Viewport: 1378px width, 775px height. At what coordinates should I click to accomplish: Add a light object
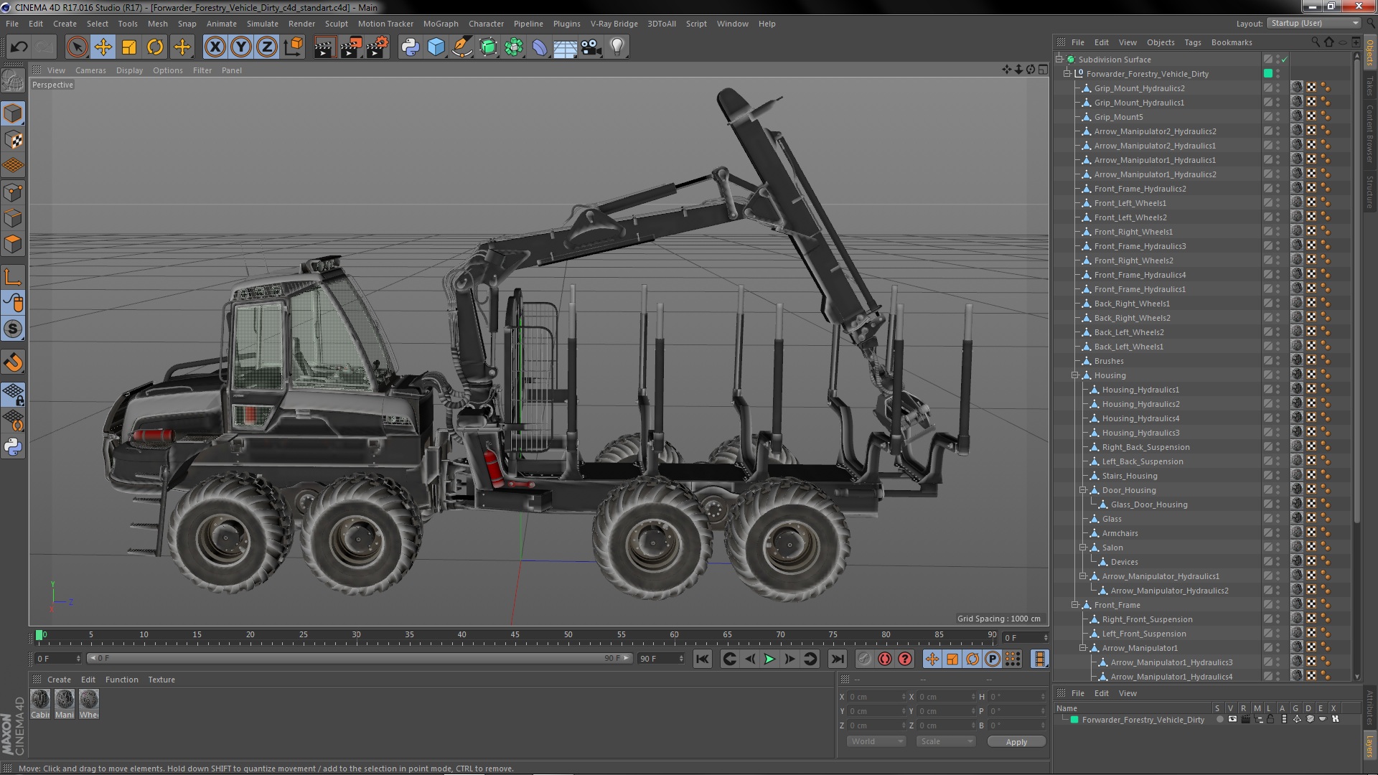(x=617, y=47)
